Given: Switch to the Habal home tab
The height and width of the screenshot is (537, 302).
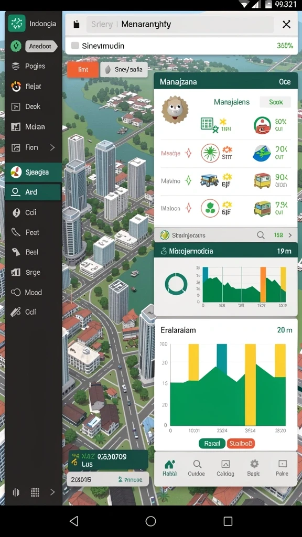Looking at the screenshot, I should point(170,468).
